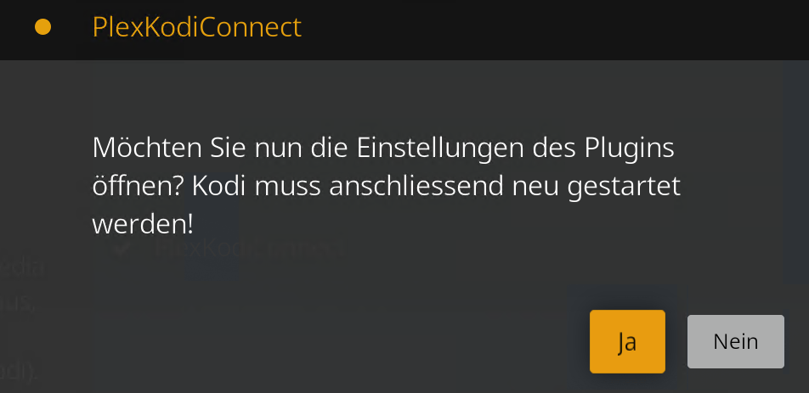Click the word 'gestartet' in the message
This screenshot has height=393, width=809.
point(631,186)
